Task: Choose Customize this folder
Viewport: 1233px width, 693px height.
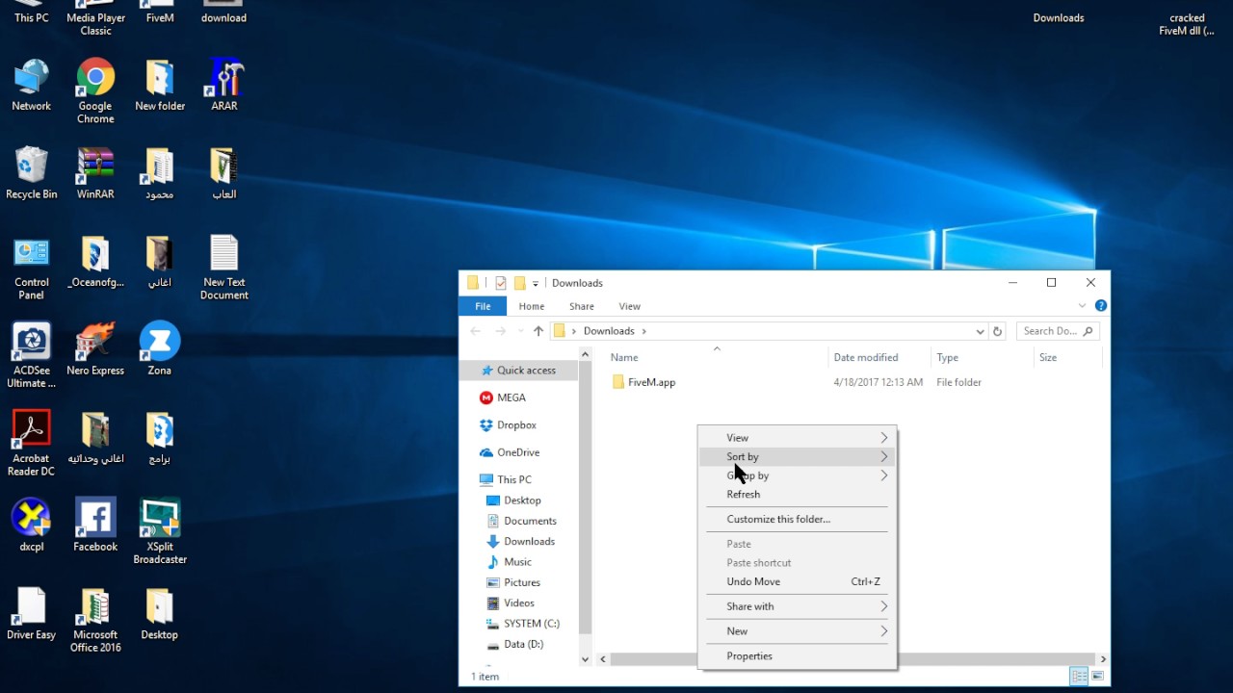Action: click(x=797, y=519)
